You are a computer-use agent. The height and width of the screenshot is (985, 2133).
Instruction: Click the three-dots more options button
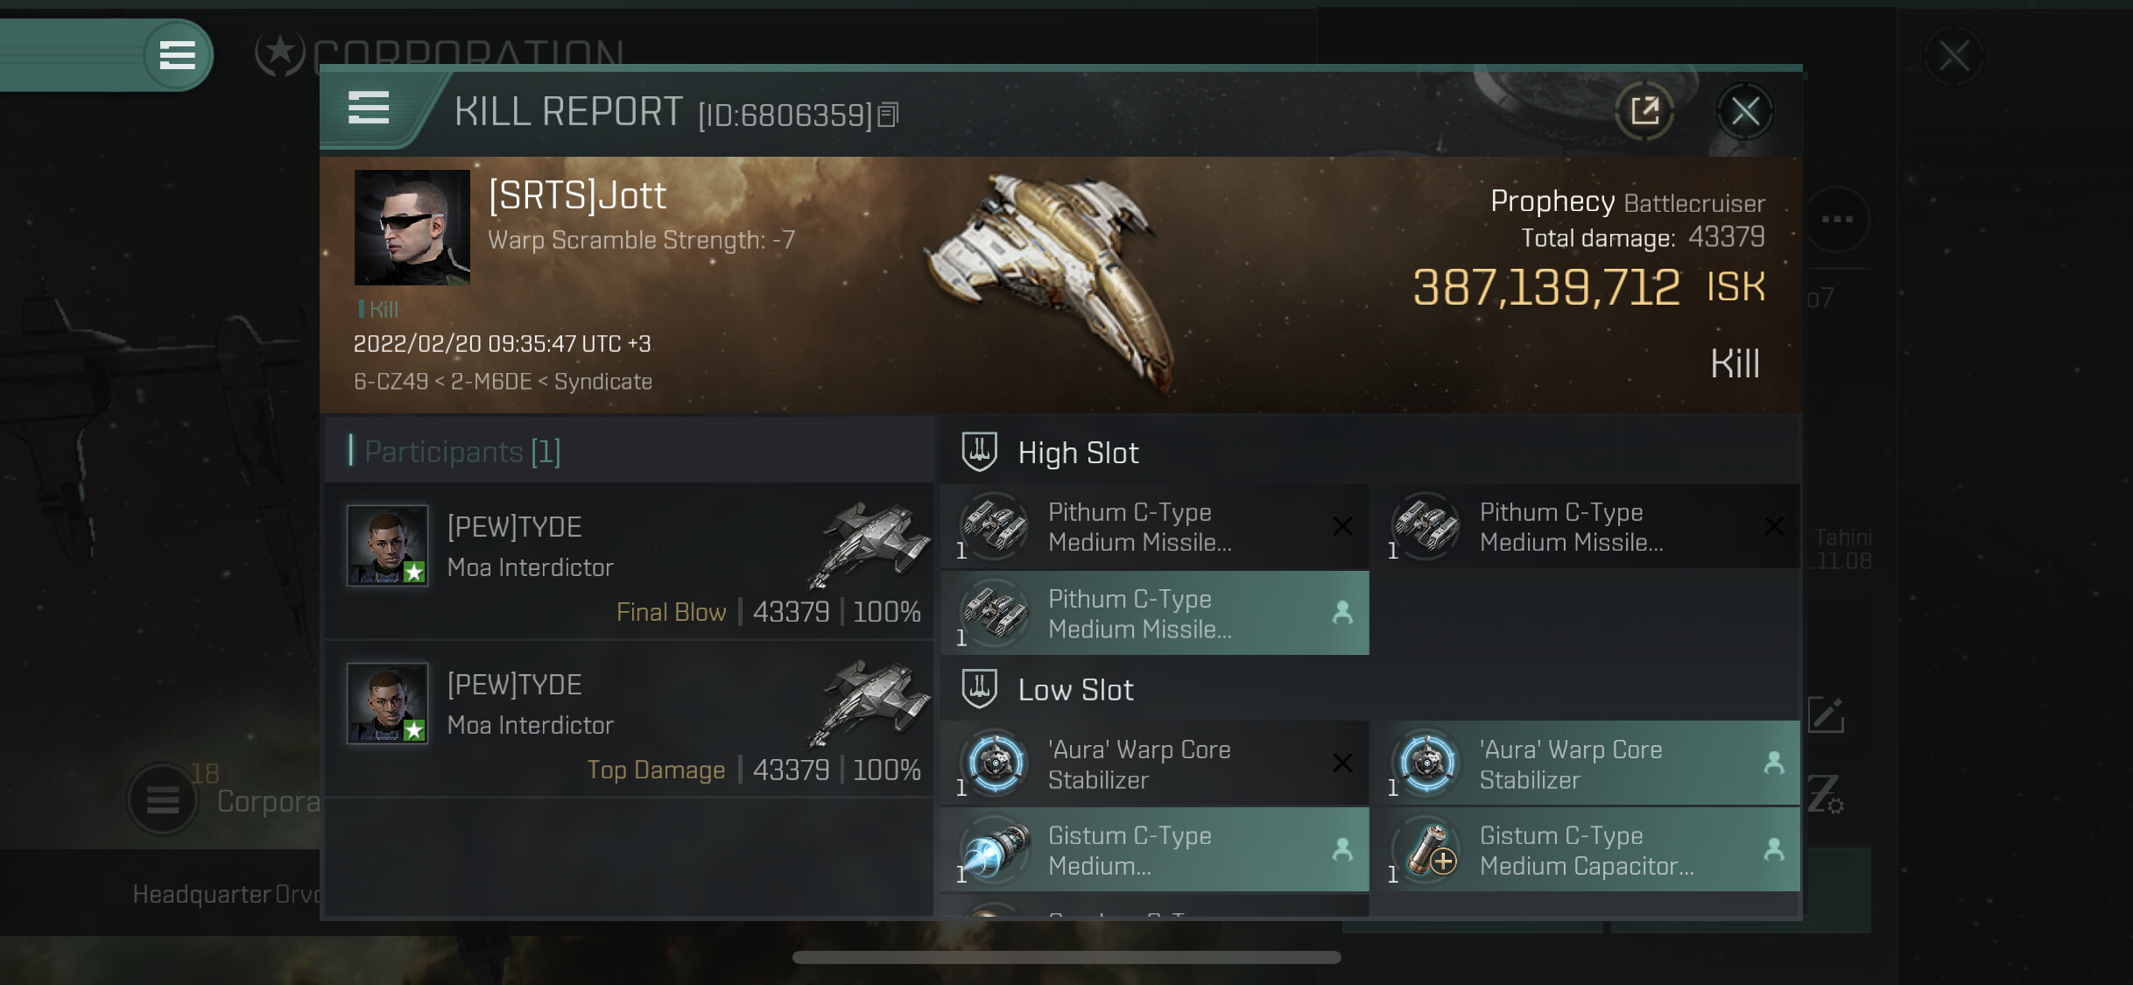coord(1836,219)
